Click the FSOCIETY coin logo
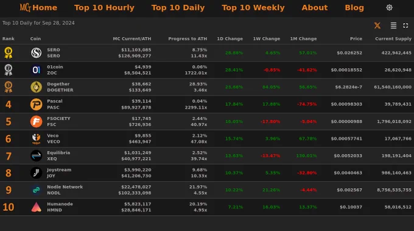Image resolution: width=414 pixels, height=231 pixels. point(36,121)
